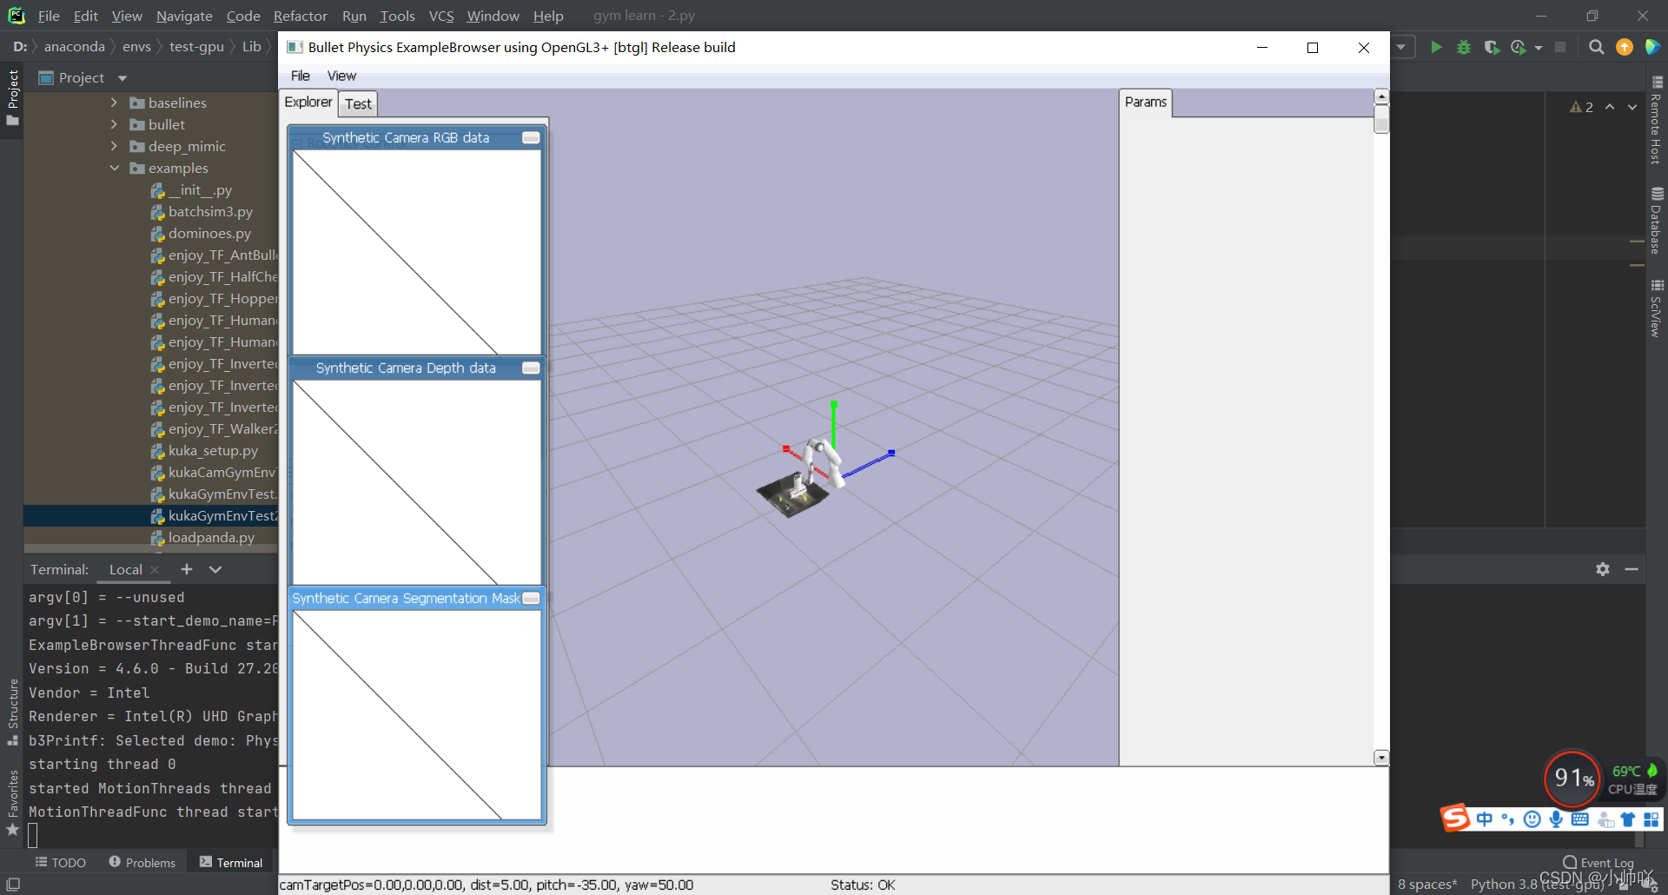Click the Params scrollbar up arrow
This screenshot has width=1668, height=895.
point(1381,96)
